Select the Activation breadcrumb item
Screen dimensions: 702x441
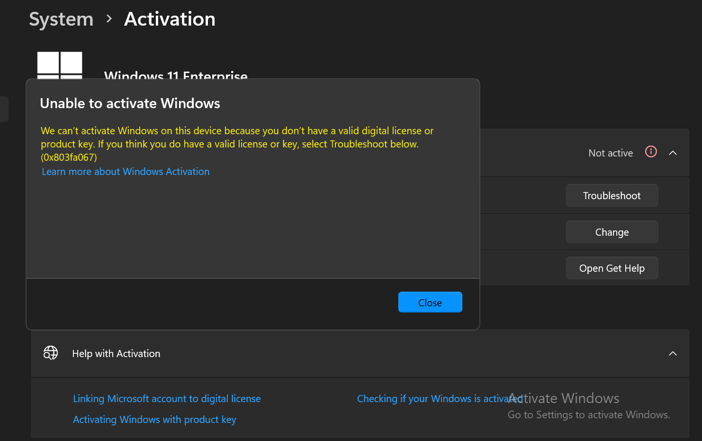[169, 19]
